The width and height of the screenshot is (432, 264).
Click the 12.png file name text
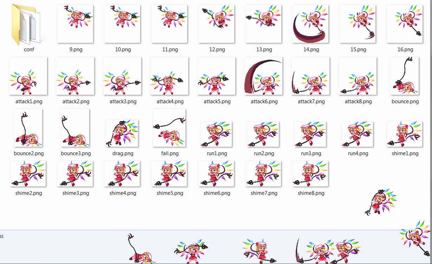pyautogui.click(x=217, y=49)
